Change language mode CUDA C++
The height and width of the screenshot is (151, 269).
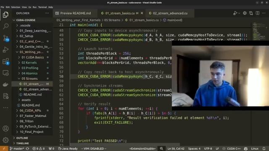coord(232,148)
